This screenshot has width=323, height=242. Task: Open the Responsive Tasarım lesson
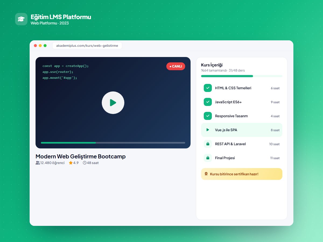click(242, 116)
